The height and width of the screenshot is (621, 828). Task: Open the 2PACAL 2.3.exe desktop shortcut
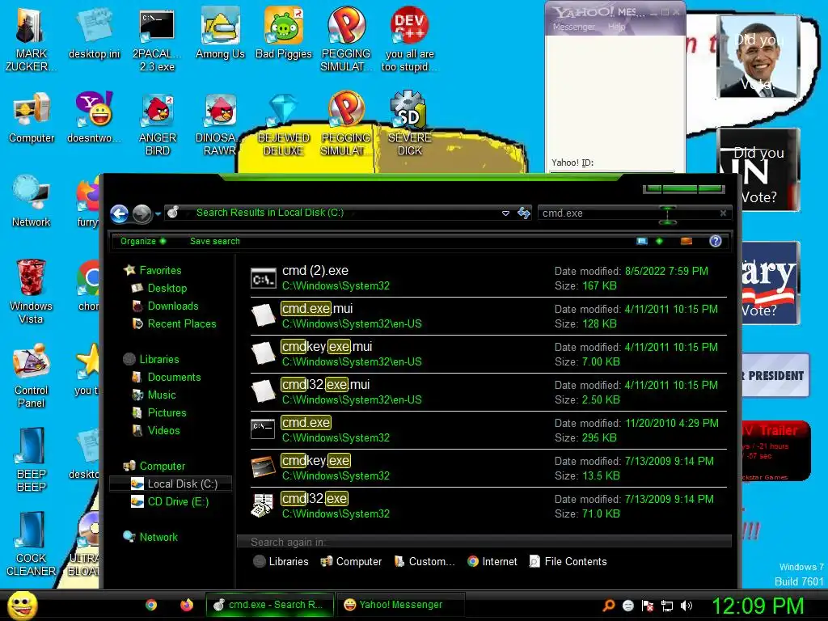tap(157, 40)
